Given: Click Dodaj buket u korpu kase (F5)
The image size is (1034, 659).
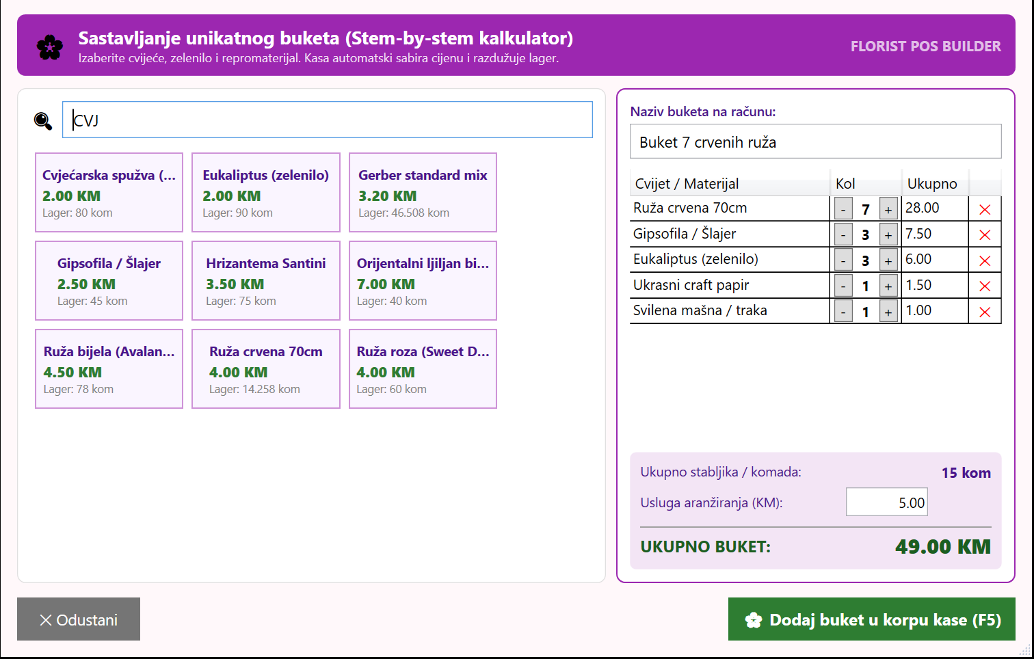Looking at the screenshot, I should 872,619.
